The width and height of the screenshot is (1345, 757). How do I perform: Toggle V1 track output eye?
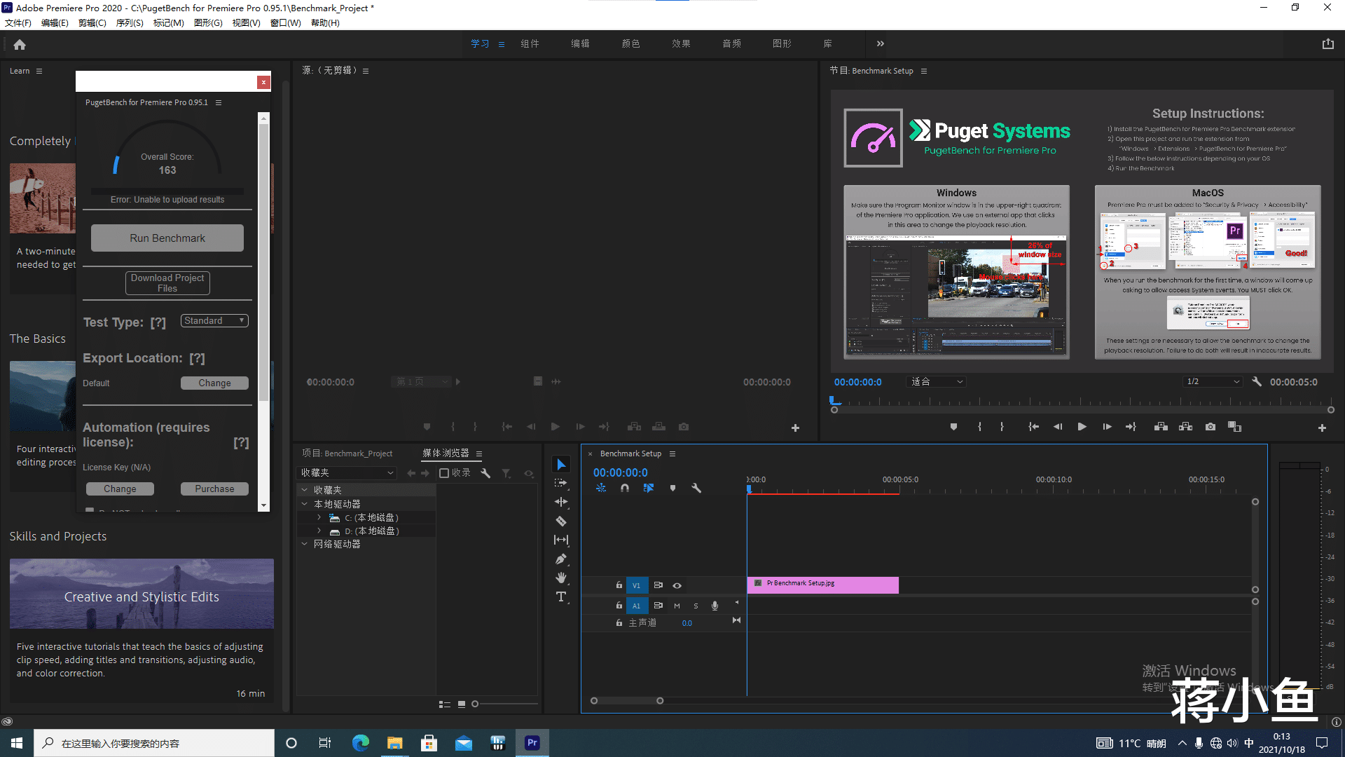677,585
